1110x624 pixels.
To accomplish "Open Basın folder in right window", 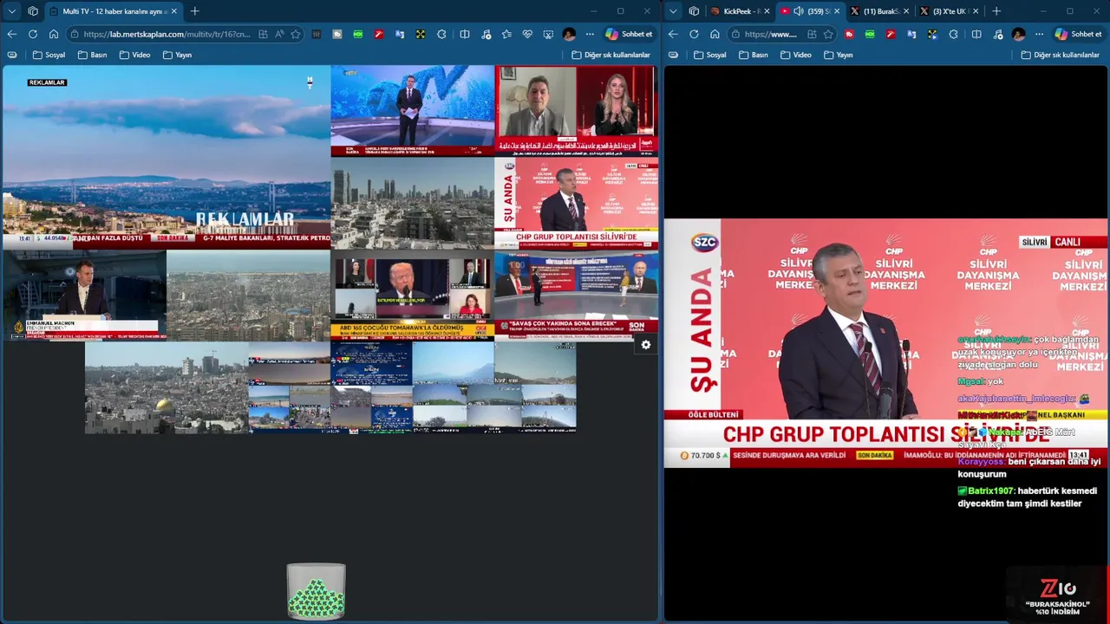I will click(754, 55).
